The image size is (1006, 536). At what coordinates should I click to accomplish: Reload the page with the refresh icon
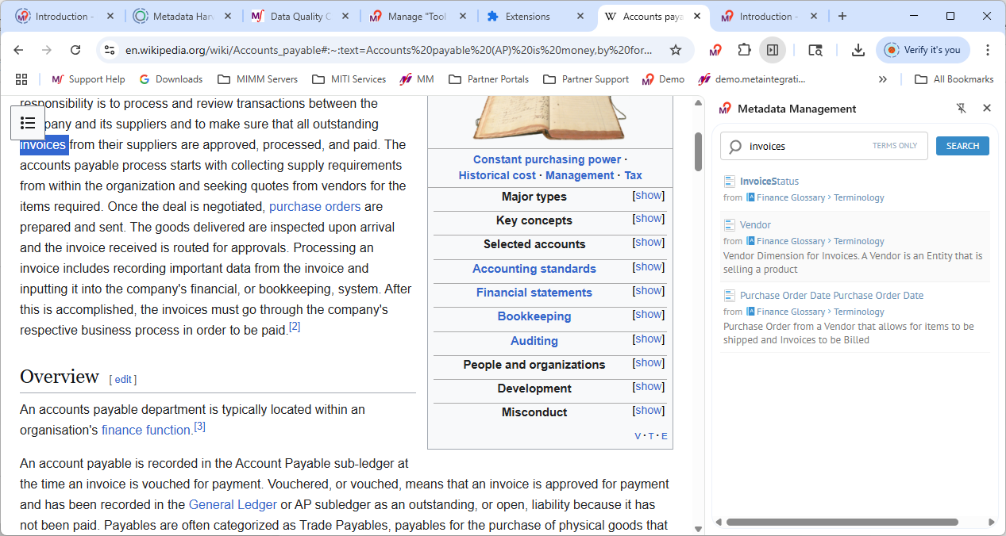click(x=75, y=50)
